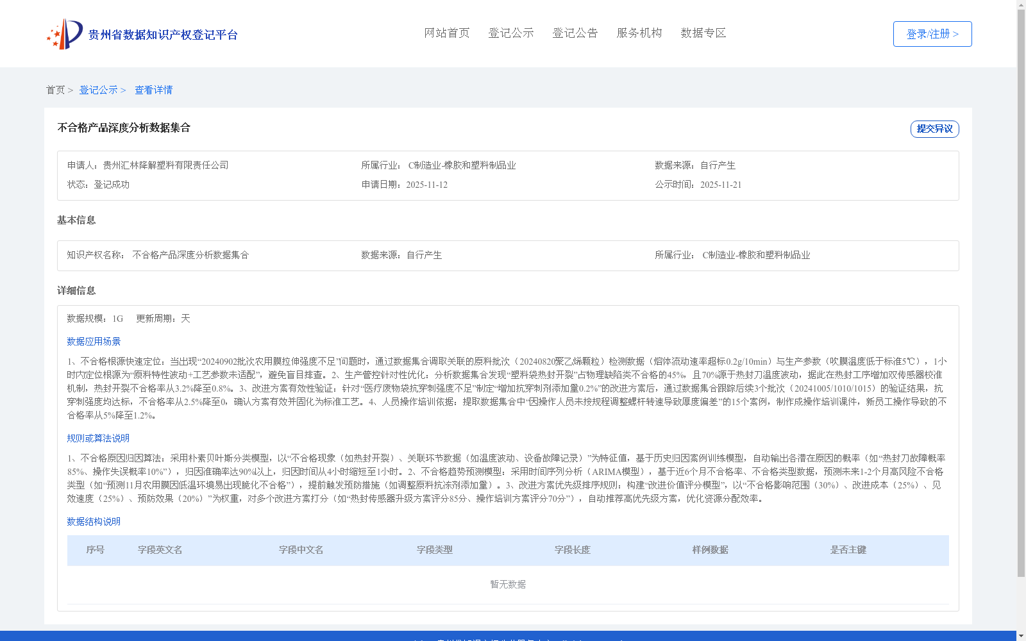The image size is (1026, 641).
Task: Select 服务机构 in the navigation bar
Action: pos(639,33)
